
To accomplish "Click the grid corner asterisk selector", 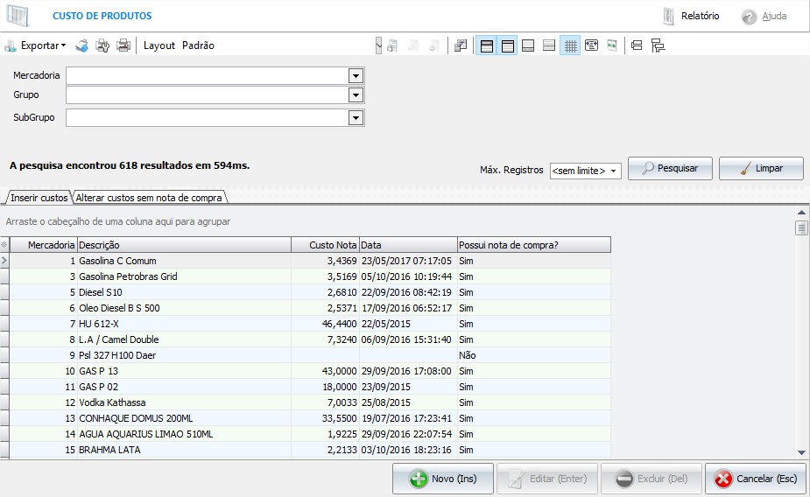I will tap(4, 245).
